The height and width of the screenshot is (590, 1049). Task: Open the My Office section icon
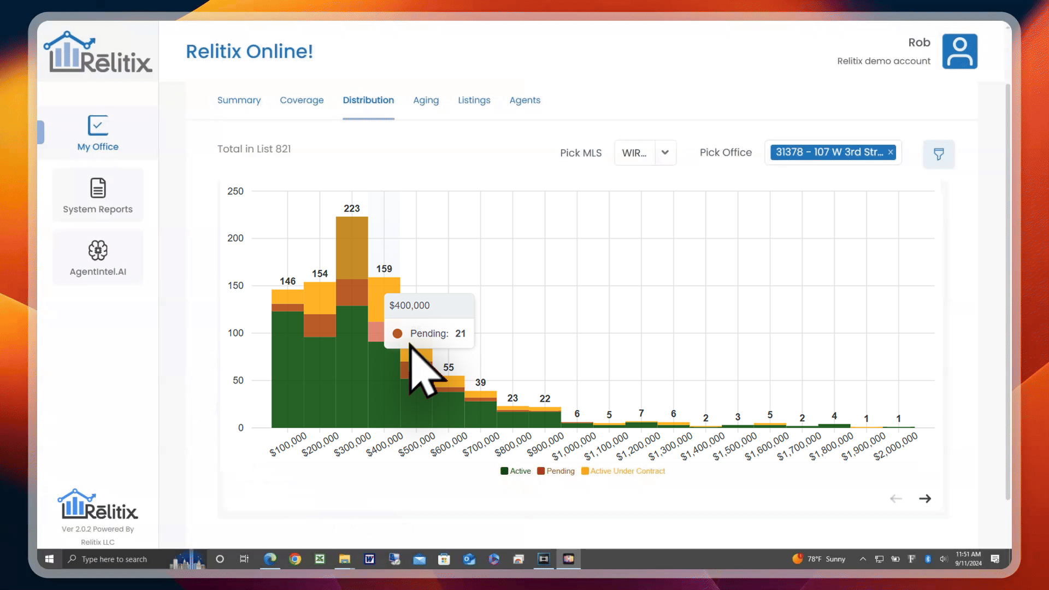(98, 126)
